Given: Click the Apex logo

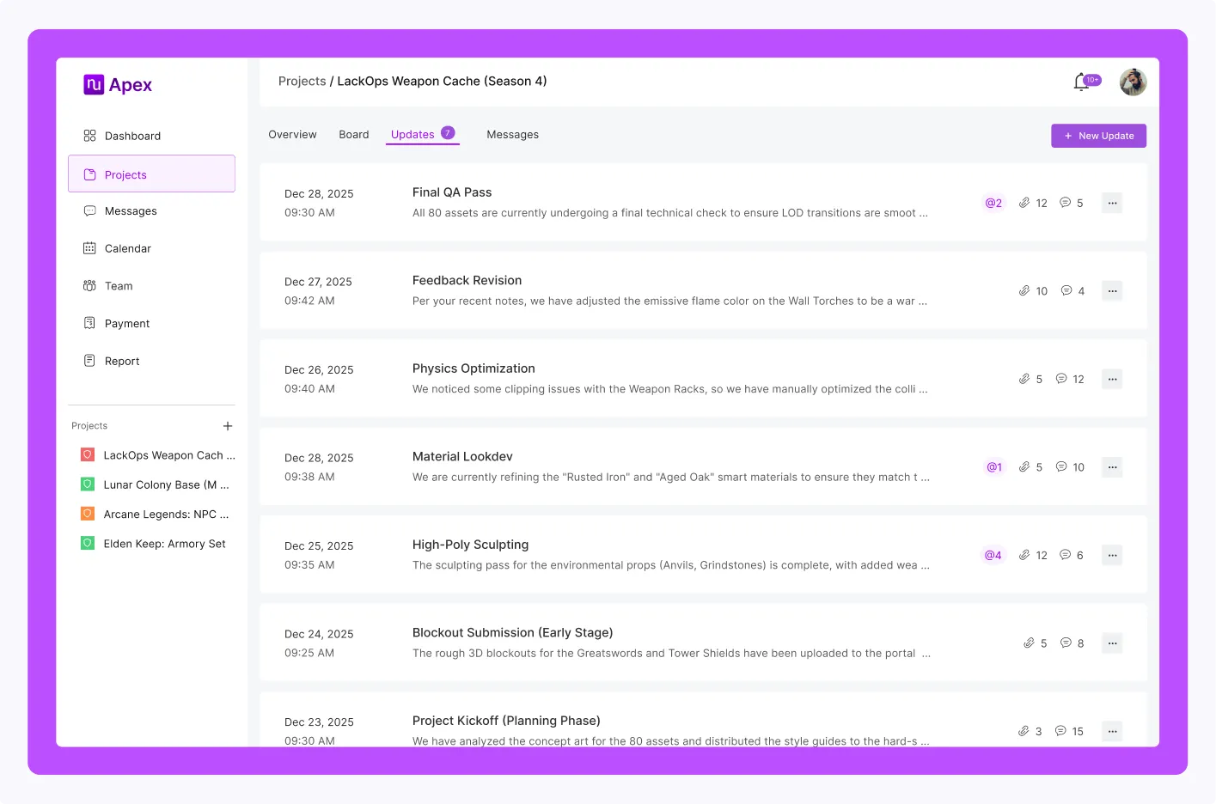Looking at the screenshot, I should point(118,85).
